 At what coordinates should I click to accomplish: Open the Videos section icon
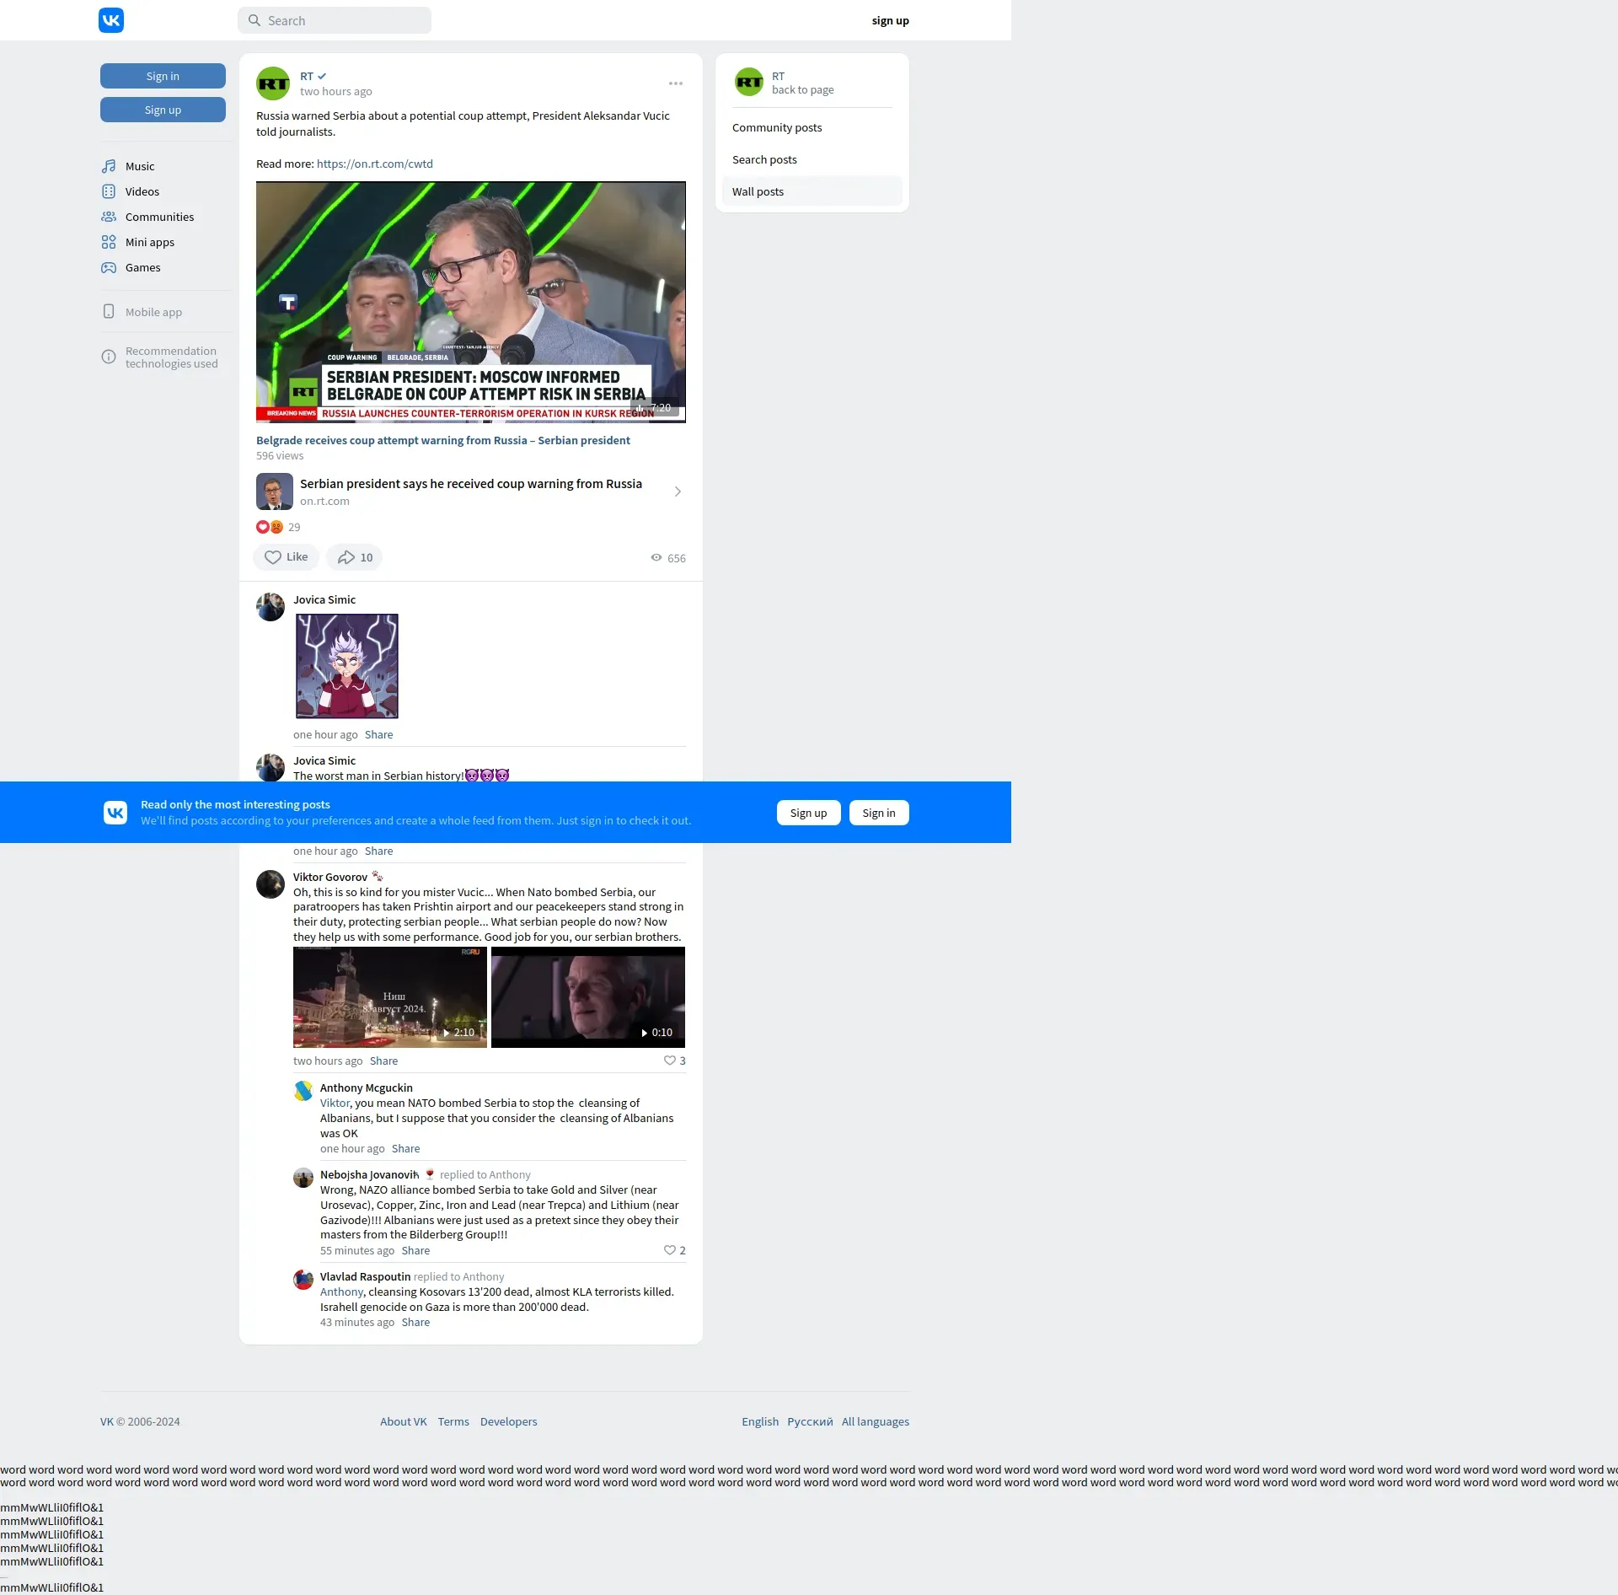click(109, 191)
